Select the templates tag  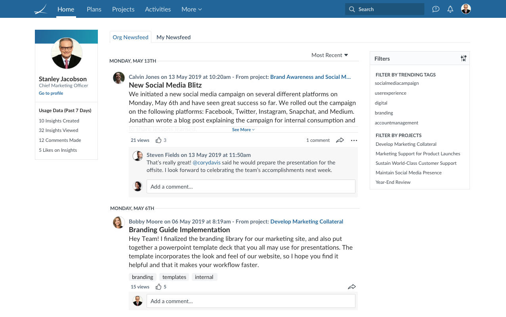pyautogui.click(x=174, y=277)
